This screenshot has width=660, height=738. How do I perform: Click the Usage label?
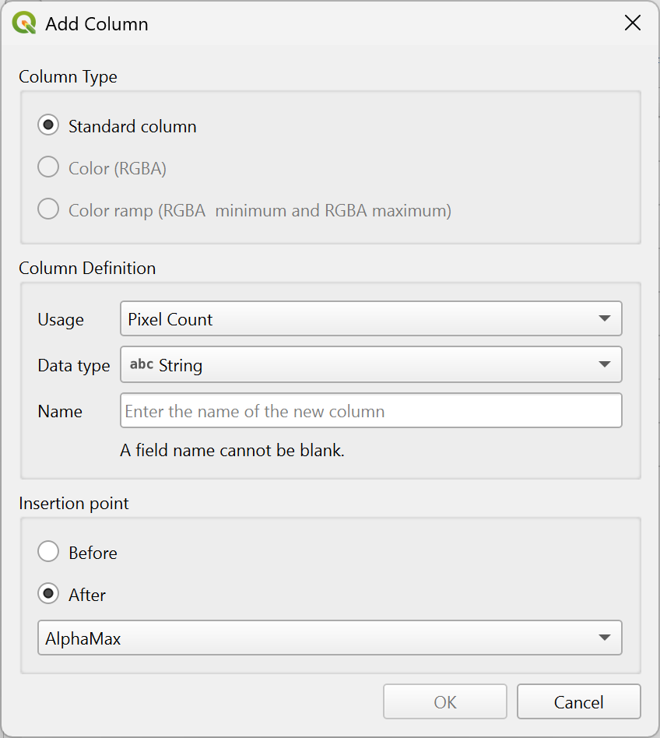point(61,320)
